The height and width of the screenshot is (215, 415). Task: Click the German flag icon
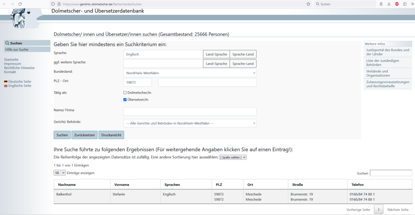click(x=6, y=82)
